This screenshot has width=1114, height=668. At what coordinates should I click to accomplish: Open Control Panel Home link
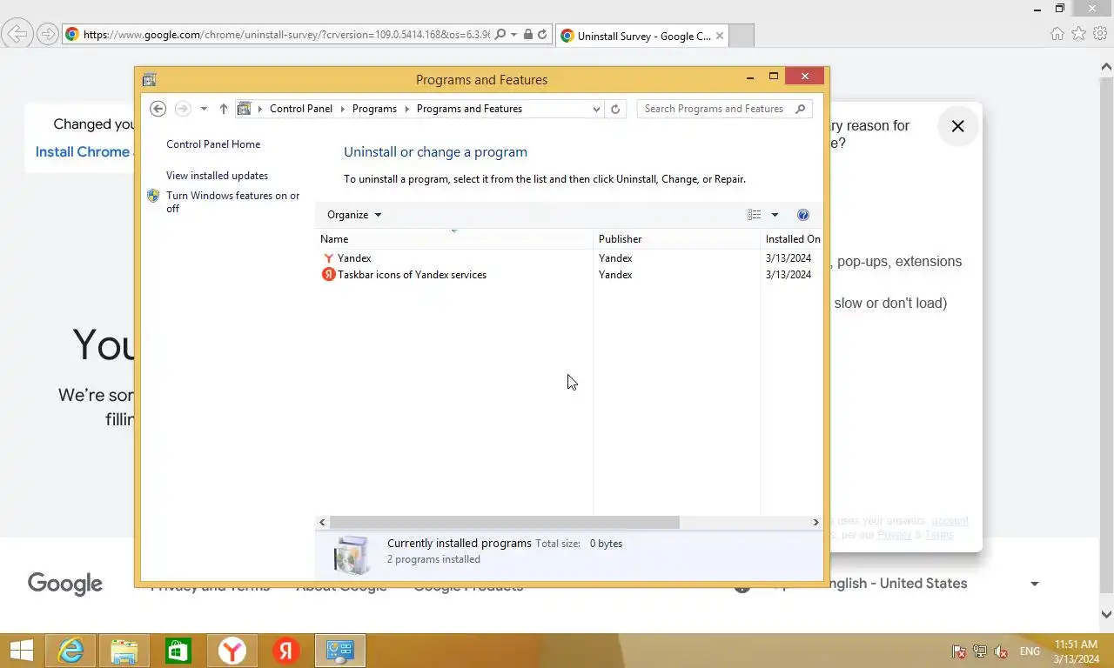pos(213,144)
